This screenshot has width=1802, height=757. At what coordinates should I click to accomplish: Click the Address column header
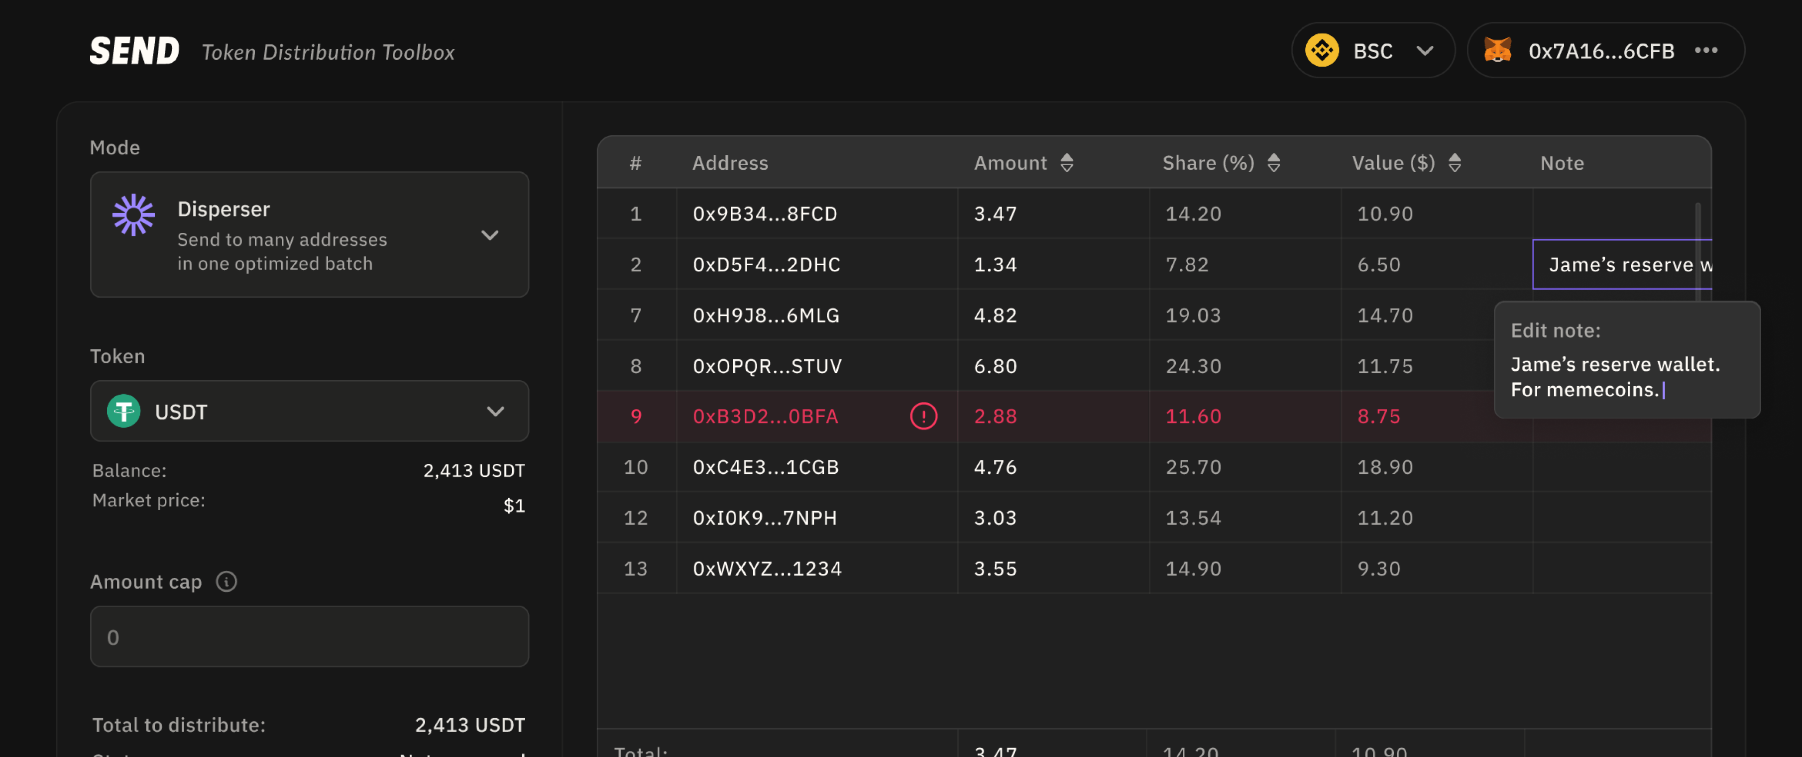point(730,163)
